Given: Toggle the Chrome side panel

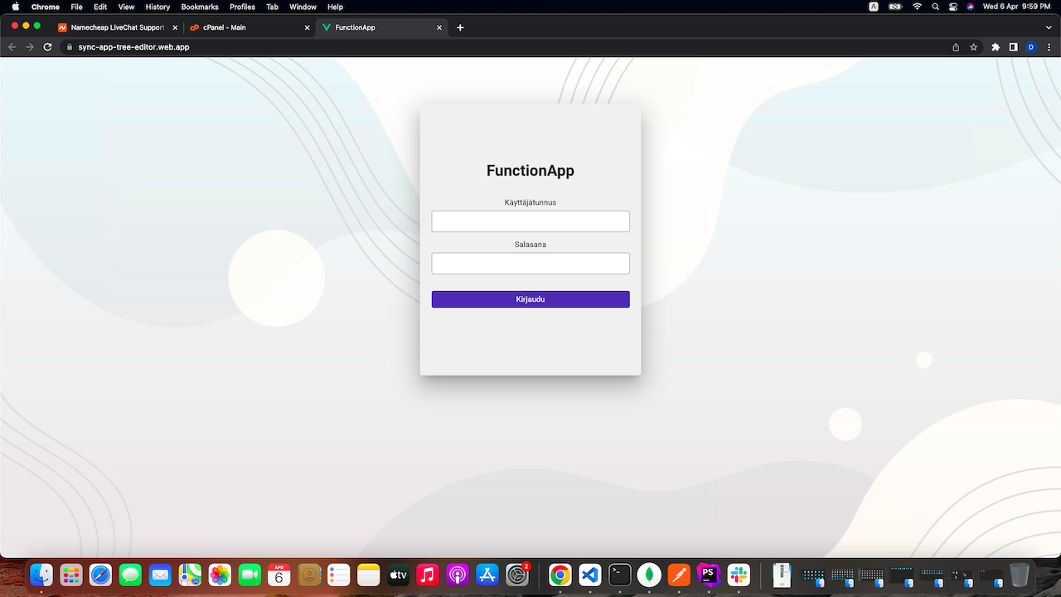Looking at the screenshot, I should click(1013, 47).
